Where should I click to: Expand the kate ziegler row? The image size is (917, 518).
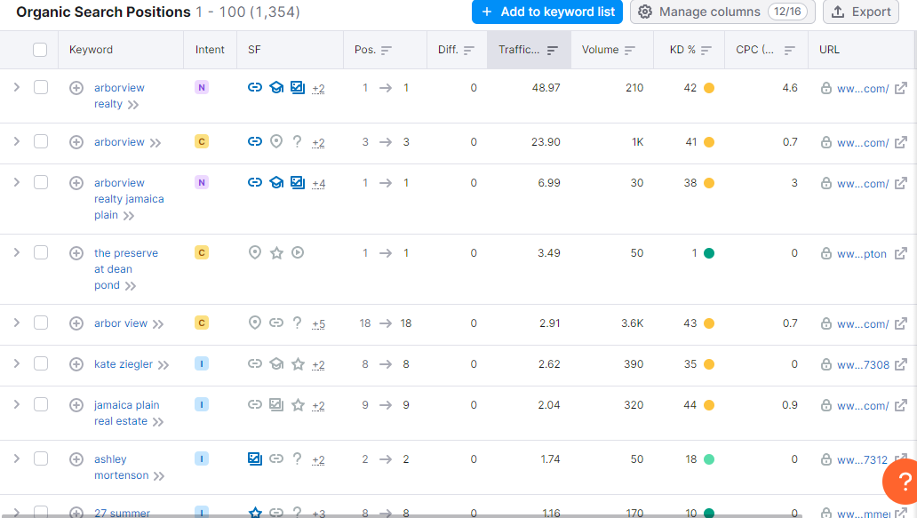pos(16,363)
